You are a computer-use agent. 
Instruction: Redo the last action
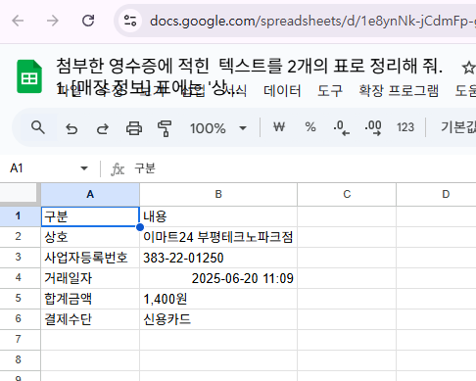coord(103,128)
